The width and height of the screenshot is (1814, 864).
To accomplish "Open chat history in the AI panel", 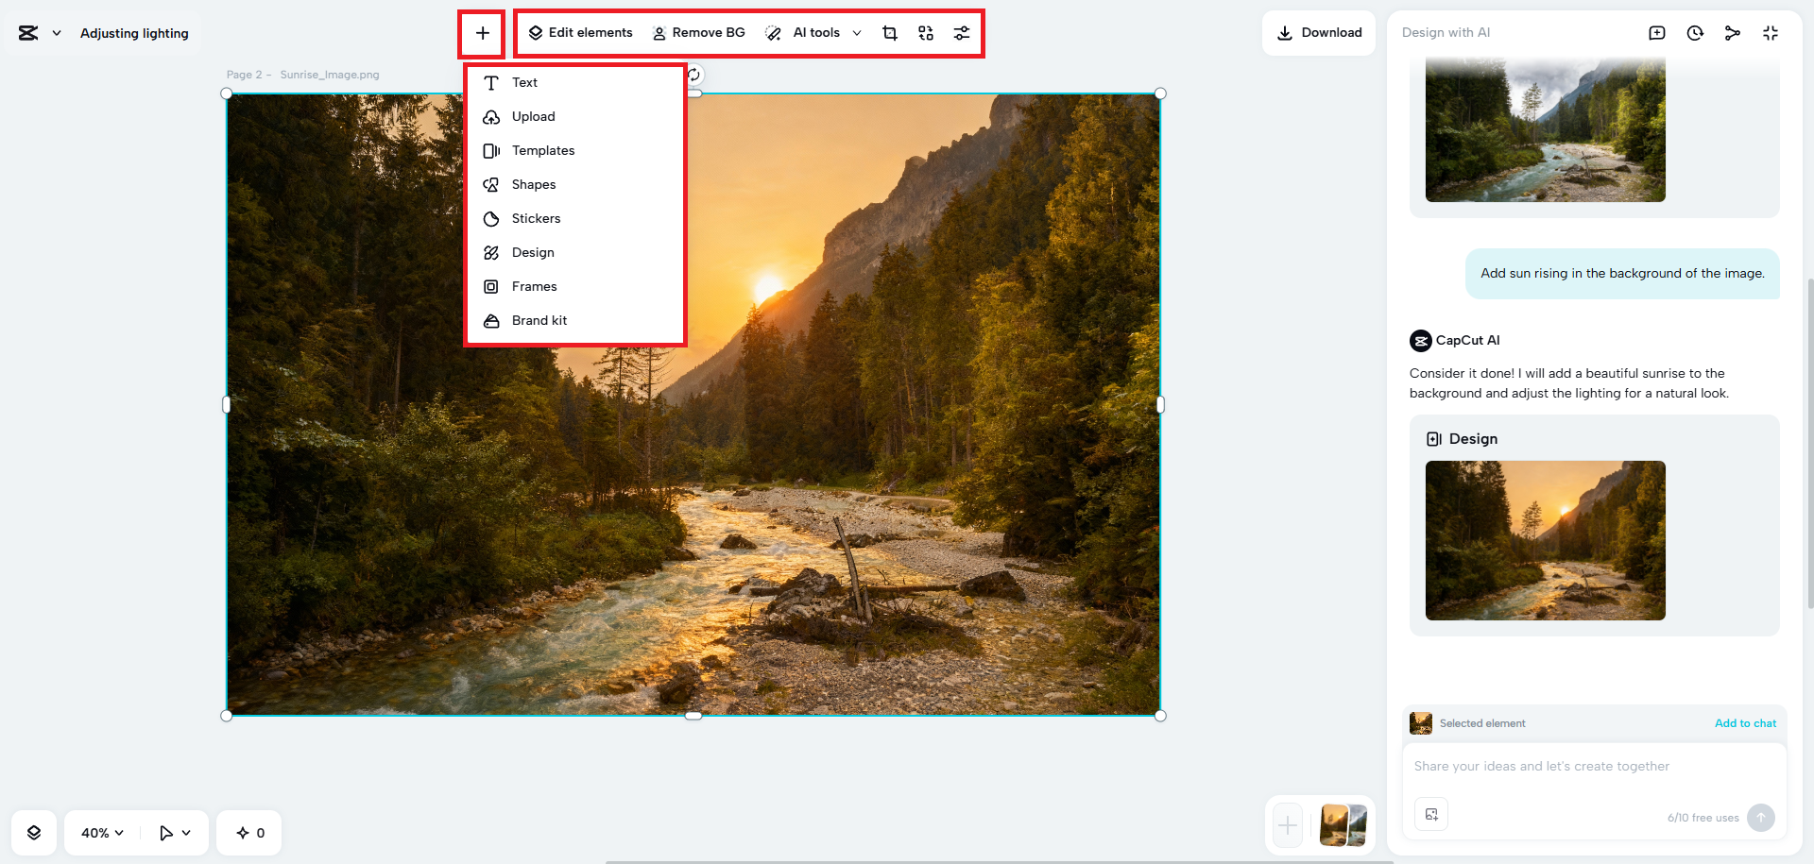I will (x=1695, y=32).
